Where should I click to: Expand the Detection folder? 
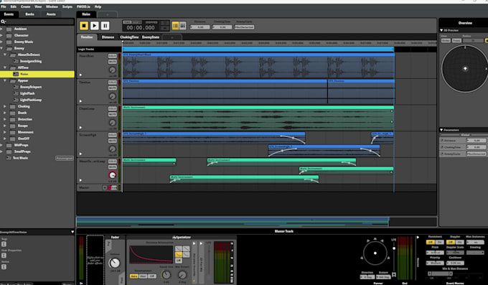(5, 119)
